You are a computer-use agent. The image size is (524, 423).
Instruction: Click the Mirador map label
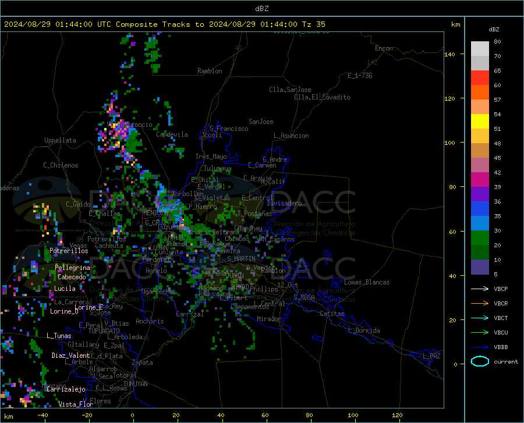pyautogui.click(x=268, y=319)
